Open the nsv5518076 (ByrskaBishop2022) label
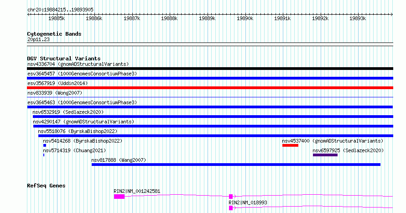The height and width of the screenshot is (213, 406). (x=78, y=131)
